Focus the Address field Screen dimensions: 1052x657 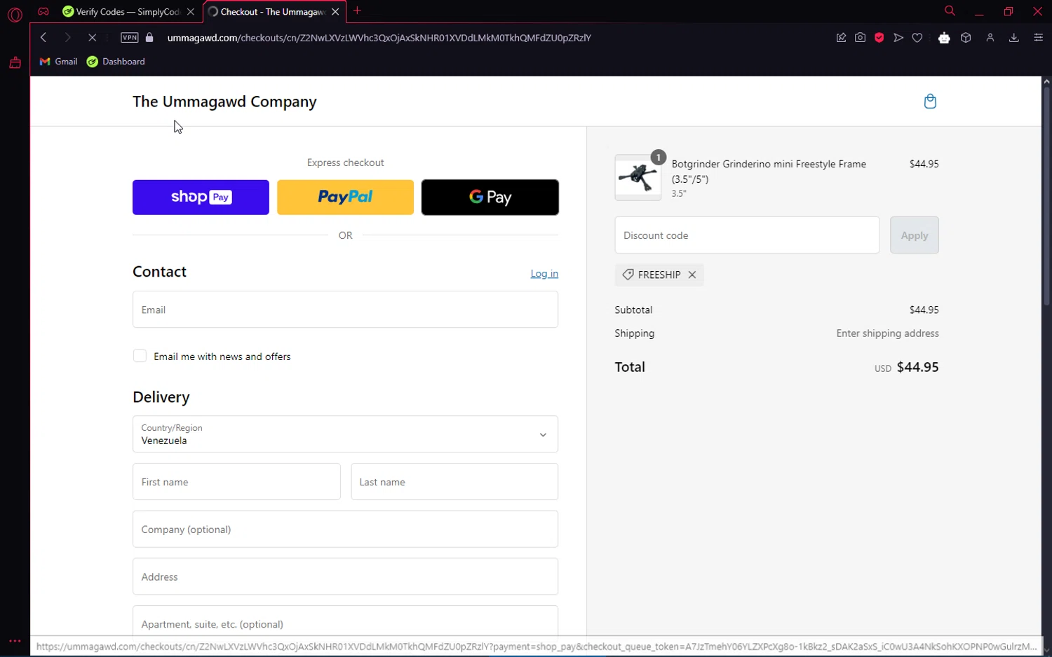[x=345, y=577]
